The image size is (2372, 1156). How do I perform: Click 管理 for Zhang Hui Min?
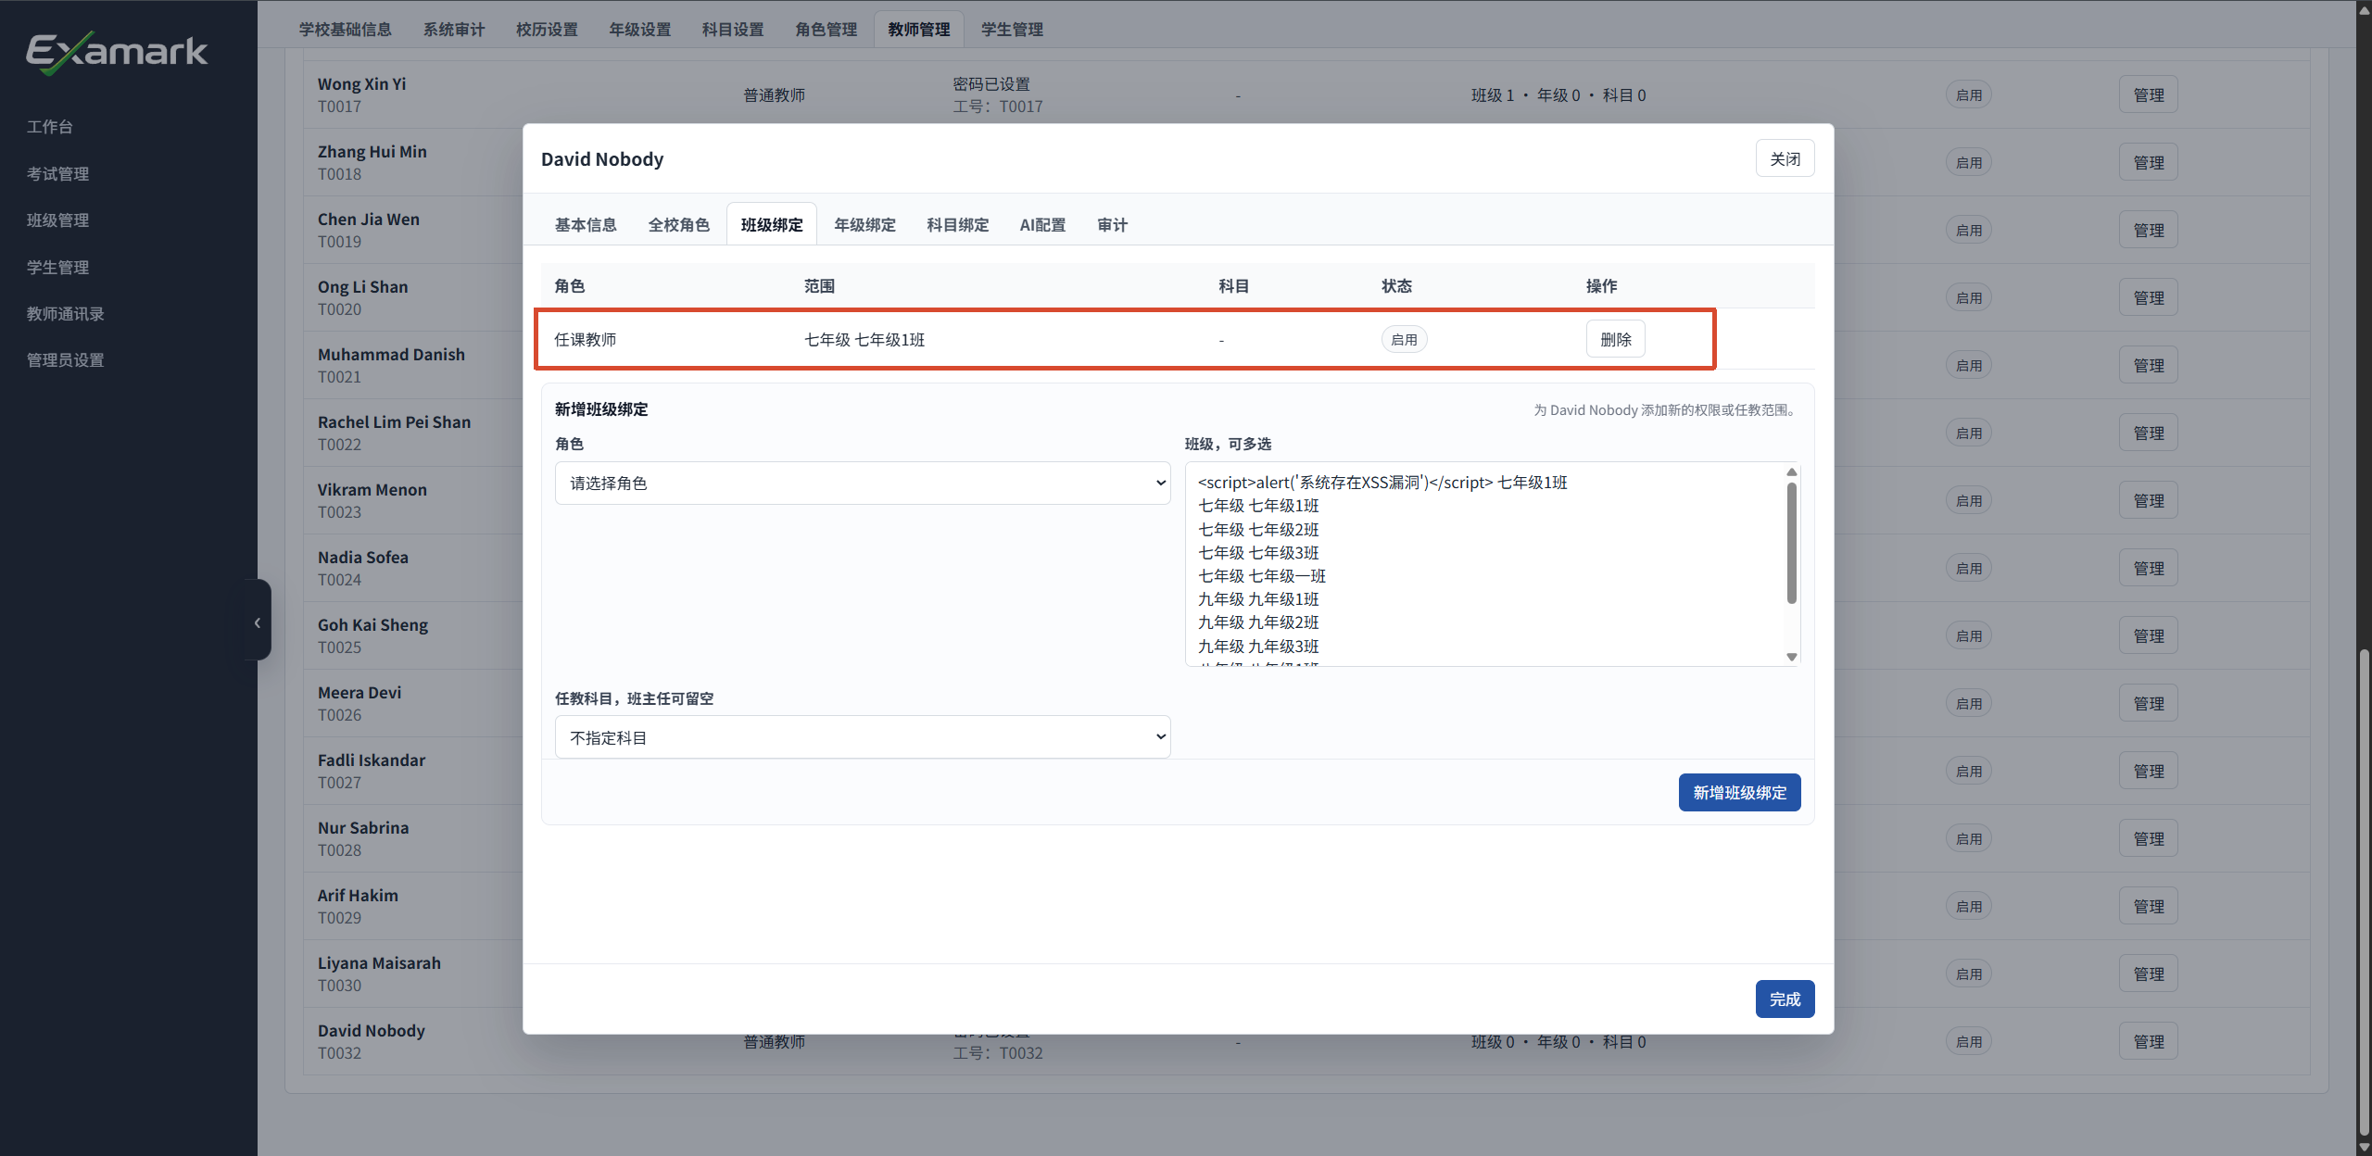tap(2148, 162)
